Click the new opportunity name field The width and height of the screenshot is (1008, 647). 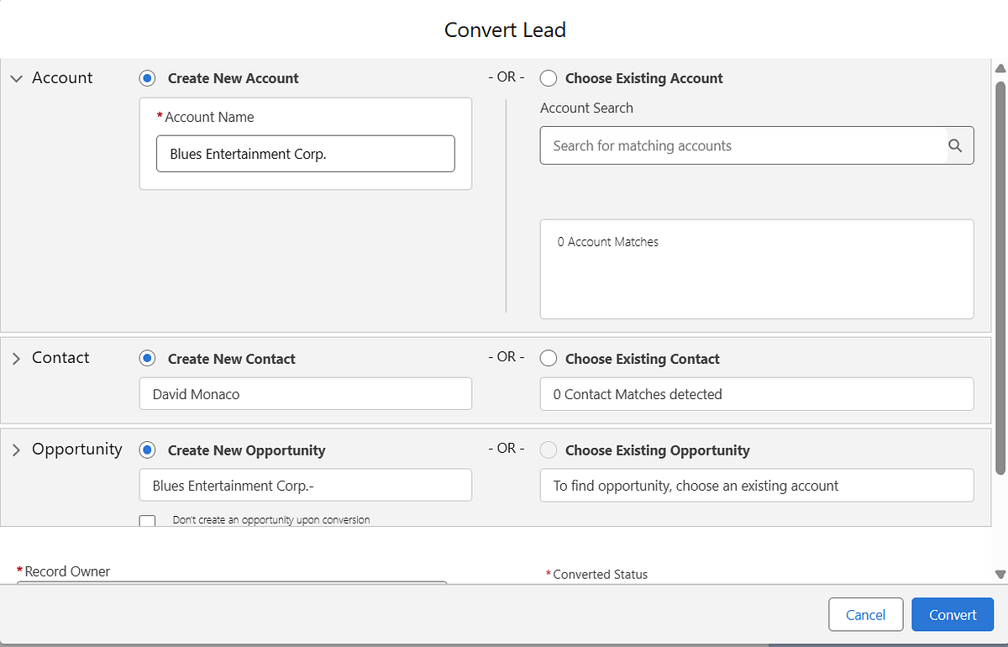pyautogui.click(x=305, y=486)
